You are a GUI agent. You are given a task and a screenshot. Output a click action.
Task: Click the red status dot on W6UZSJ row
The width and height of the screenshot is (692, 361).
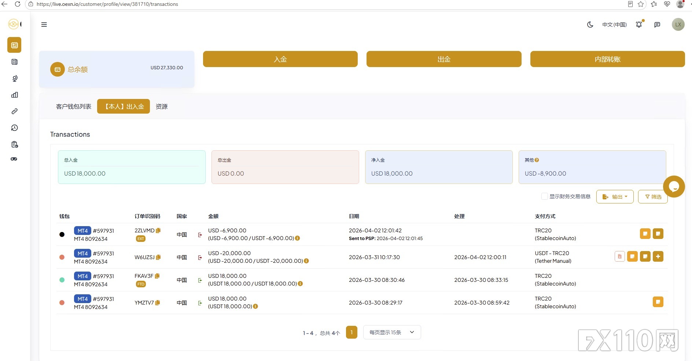pos(62,257)
